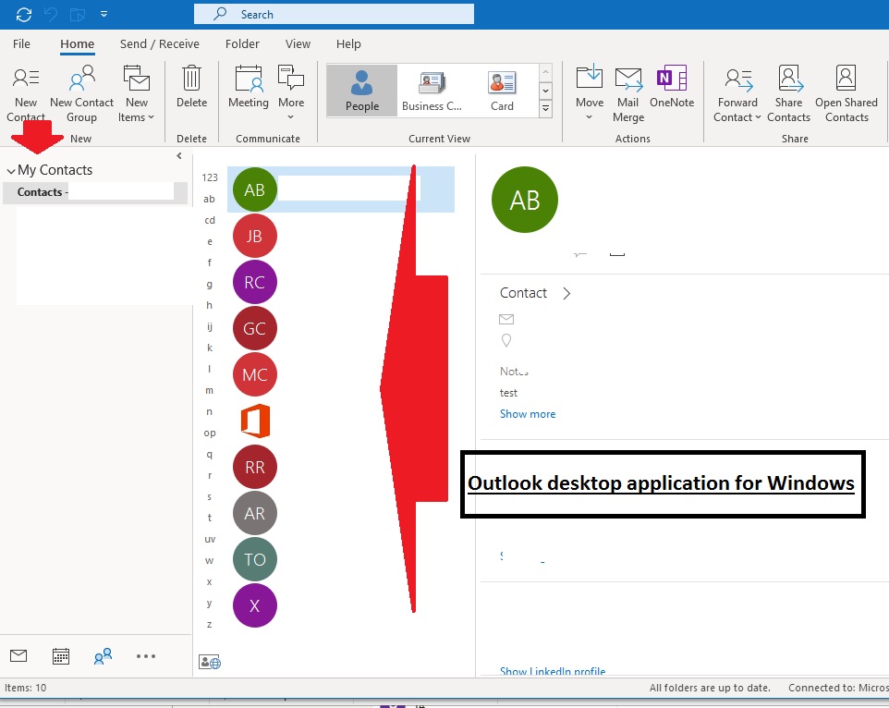The height and width of the screenshot is (708, 889).
Task: Click Share Contacts
Action: click(x=788, y=94)
